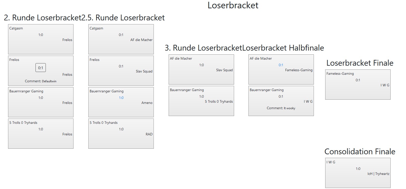Click the 0:1 score in Bauernranger vs I W G
The height and width of the screenshot is (189, 406).
[281, 96]
